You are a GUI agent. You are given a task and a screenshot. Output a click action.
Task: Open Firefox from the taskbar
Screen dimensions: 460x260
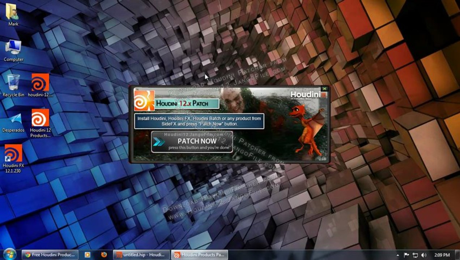pyautogui.click(x=104, y=255)
